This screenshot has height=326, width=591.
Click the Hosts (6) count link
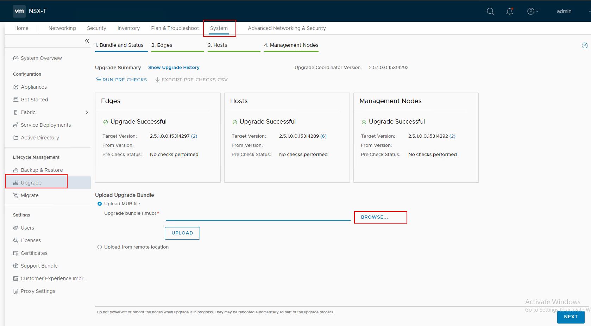(x=323, y=136)
